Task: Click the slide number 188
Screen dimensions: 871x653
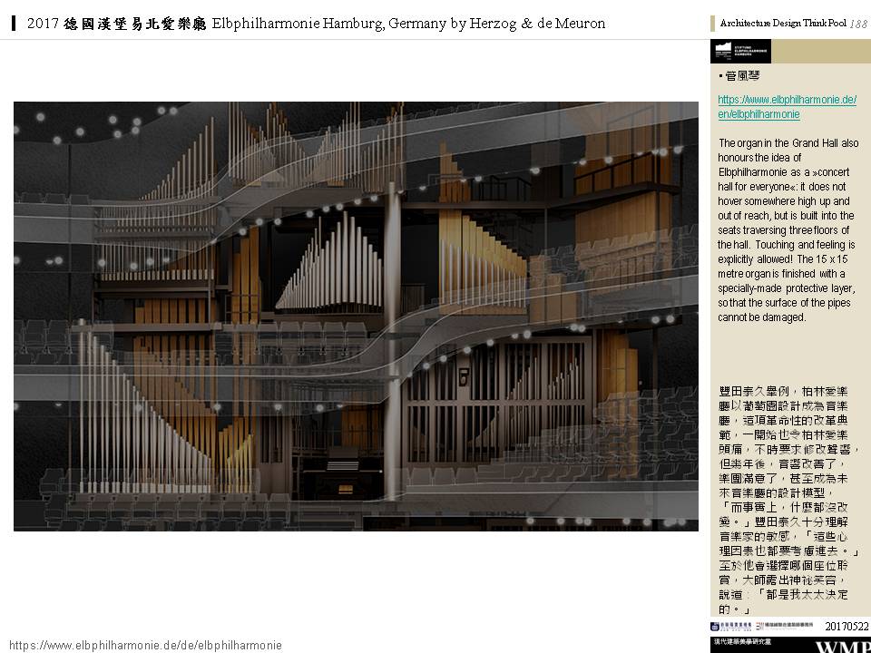Action: click(x=858, y=23)
